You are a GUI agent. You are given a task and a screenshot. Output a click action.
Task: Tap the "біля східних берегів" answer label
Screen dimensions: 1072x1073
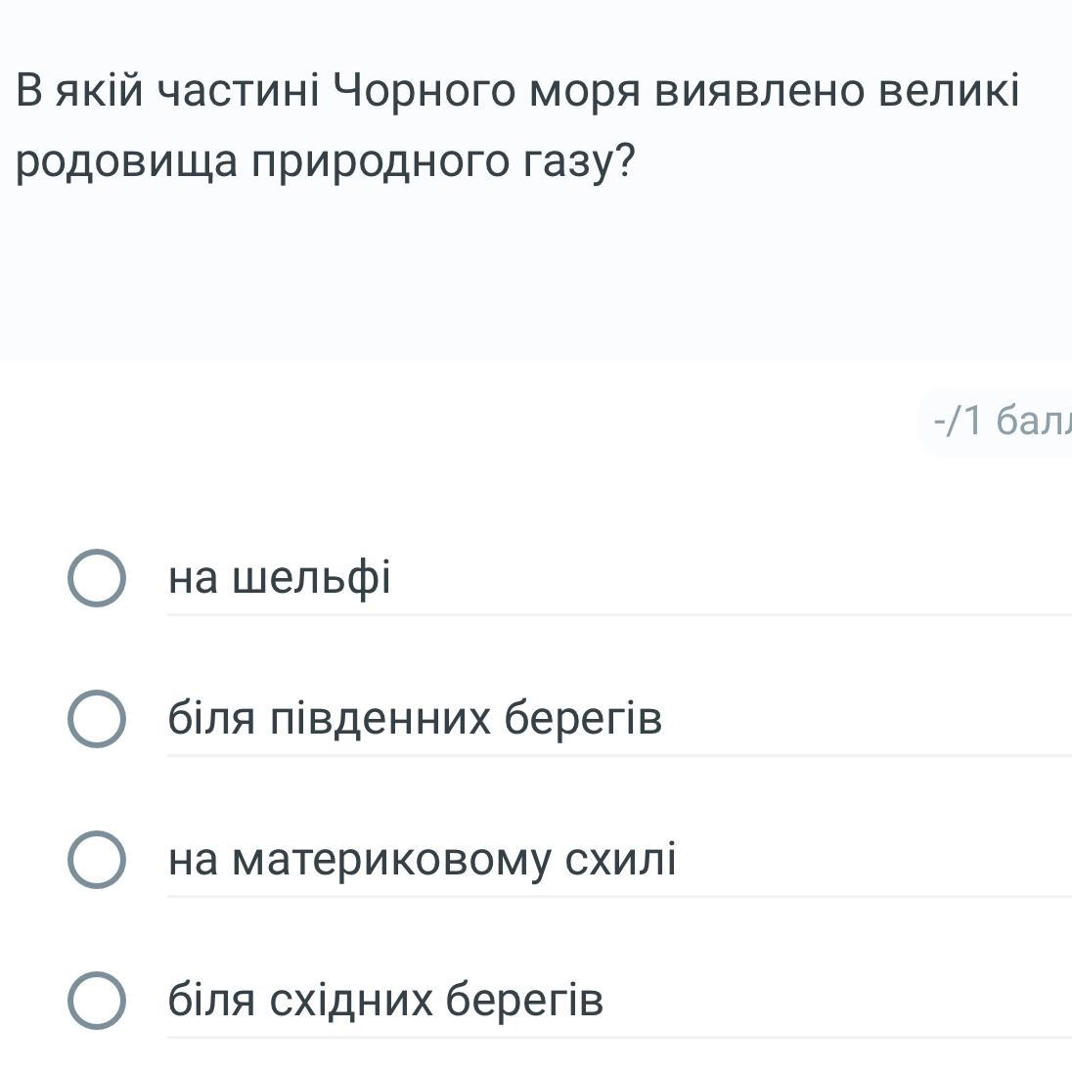pyautogui.click(x=385, y=1001)
